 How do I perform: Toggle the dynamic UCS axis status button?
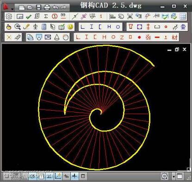pos(58,176)
